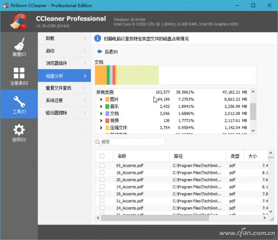Sort by the 大小 column header
Screen dimensions: 278x240
[x=256, y=156]
